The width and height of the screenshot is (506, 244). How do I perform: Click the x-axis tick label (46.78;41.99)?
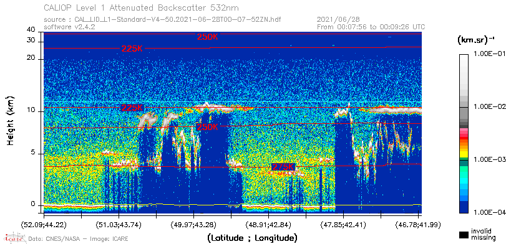coord(418,225)
